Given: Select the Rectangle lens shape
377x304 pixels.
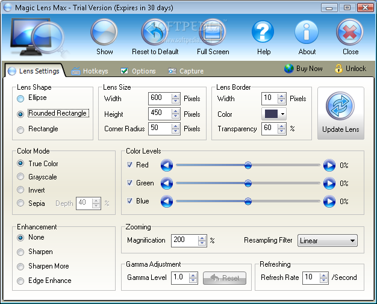Looking at the screenshot, I should click(20, 130).
